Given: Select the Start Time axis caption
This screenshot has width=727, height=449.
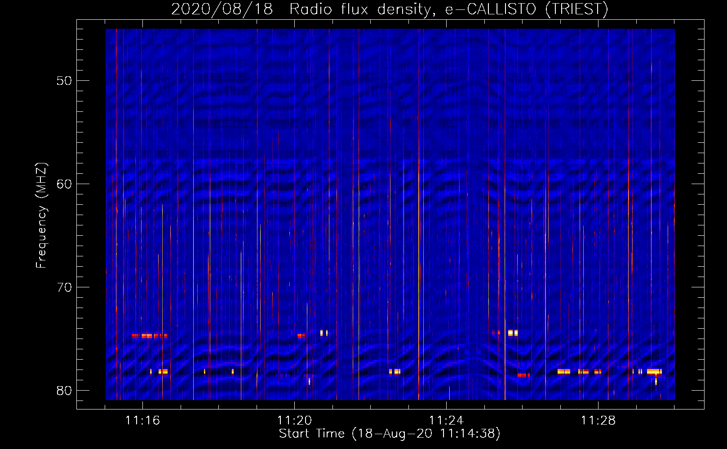Looking at the screenshot, I should click(x=390, y=434).
